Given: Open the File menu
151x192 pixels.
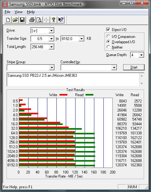Looking at the screenshot, I should point(8,12).
